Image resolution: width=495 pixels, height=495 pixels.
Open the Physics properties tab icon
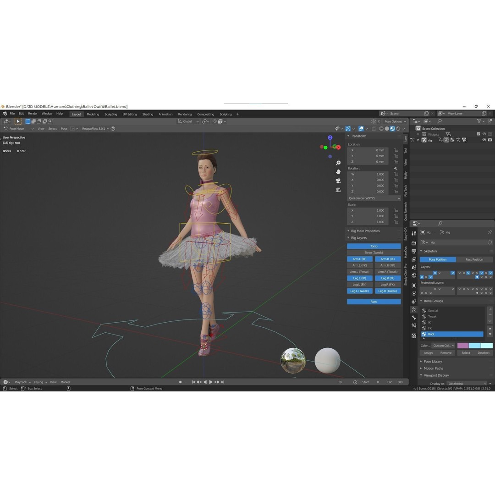pyautogui.click(x=414, y=293)
